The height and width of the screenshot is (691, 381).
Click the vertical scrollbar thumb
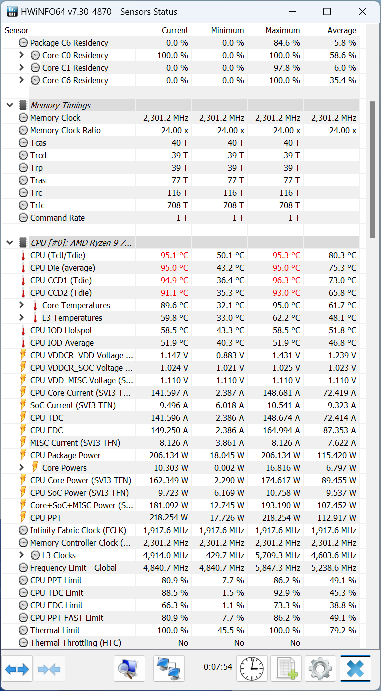pos(372,169)
